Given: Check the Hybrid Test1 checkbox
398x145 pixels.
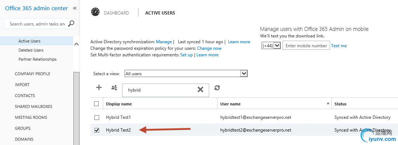Looking at the screenshot, I should (97, 117).
